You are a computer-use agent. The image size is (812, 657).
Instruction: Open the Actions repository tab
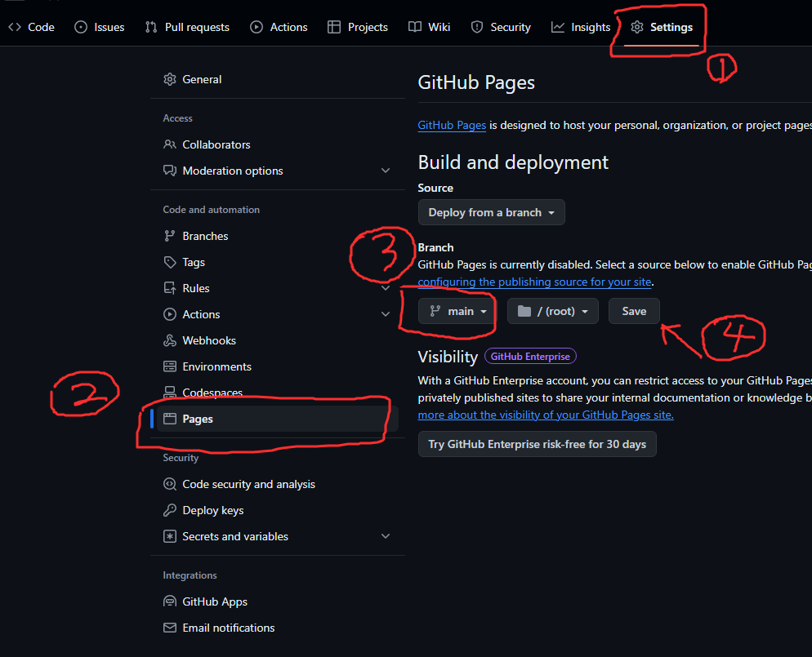click(279, 27)
